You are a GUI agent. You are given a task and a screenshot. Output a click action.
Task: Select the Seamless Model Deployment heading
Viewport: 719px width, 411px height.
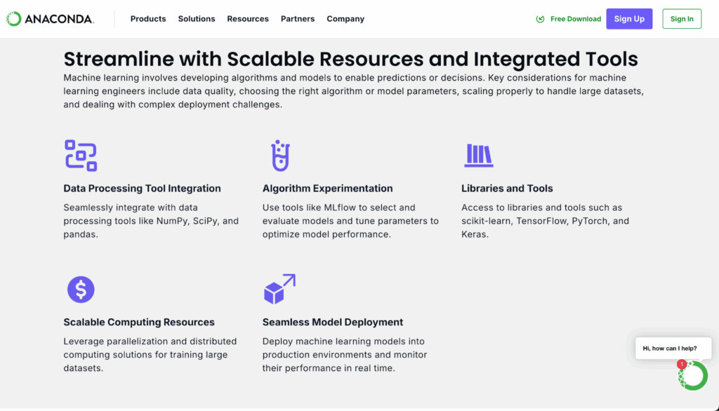pyautogui.click(x=332, y=322)
